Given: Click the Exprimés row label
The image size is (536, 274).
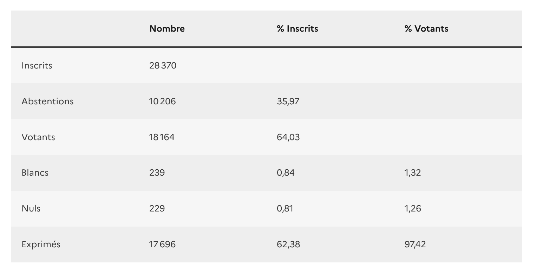Looking at the screenshot, I should [41, 244].
